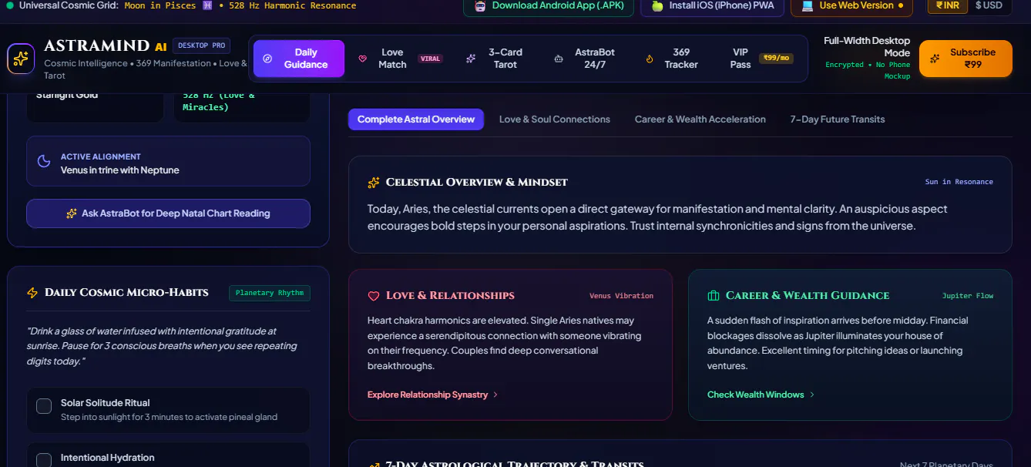
Task: Select the Complete Astral Overview tab
Action: pos(416,119)
